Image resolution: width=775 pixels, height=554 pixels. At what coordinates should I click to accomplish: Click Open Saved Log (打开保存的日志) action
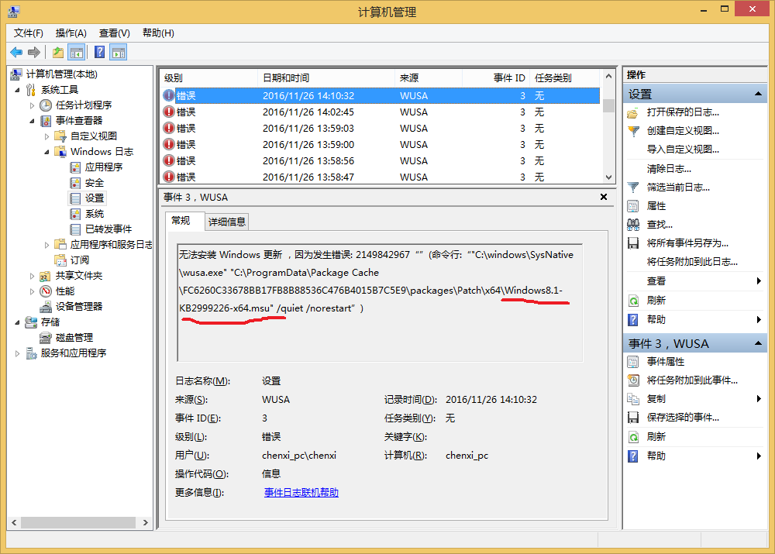click(x=683, y=112)
